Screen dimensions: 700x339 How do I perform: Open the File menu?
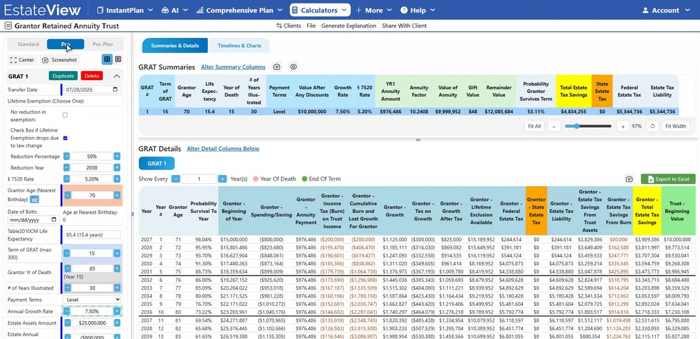pyautogui.click(x=311, y=26)
